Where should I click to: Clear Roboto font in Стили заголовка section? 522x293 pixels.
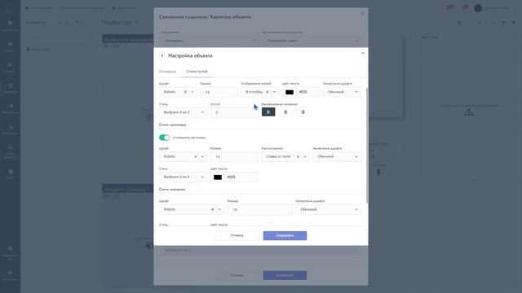[196, 156]
